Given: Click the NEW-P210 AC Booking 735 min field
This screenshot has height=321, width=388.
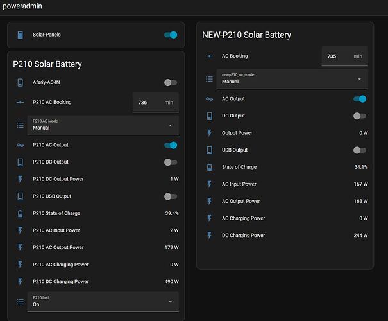Looking at the screenshot, I should click(x=344, y=56).
